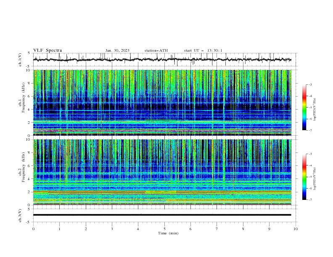The width and height of the screenshot is (333, 257).
Task: Click the 'station=ATH' label
Action: click(x=156, y=50)
